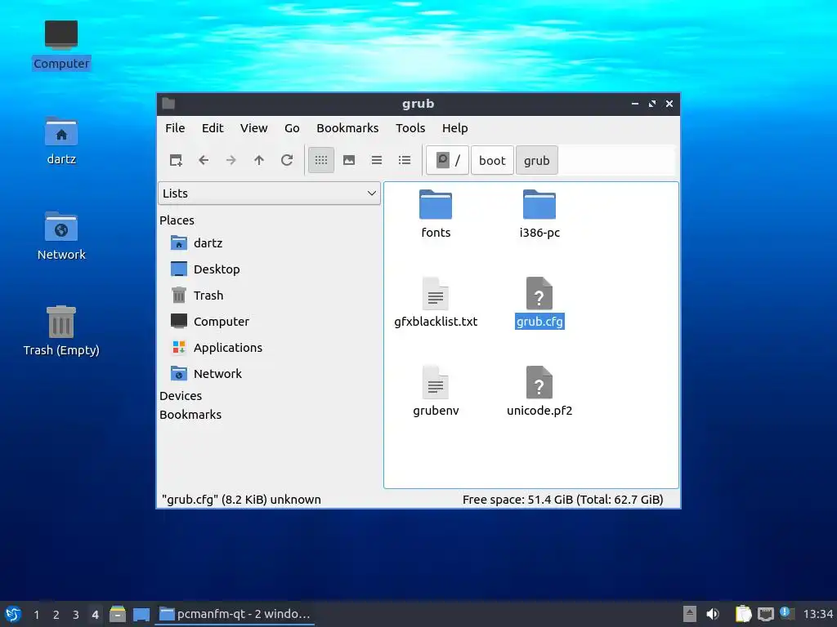837x627 pixels.
Task: Reload the current folder
Action: point(287,160)
